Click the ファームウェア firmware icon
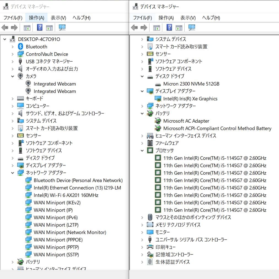The image size is (279, 279). [x=150, y=143]
